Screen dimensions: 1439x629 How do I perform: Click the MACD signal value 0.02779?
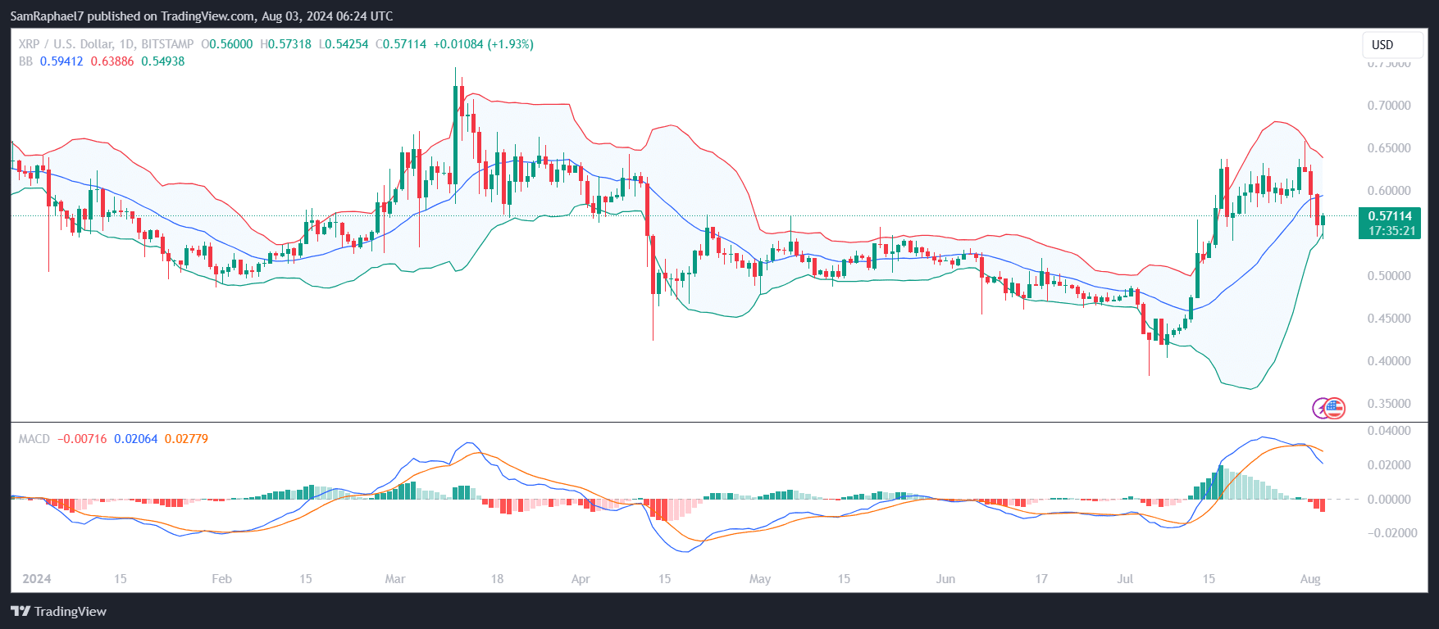pyautogui.click(x=186, y=439)
